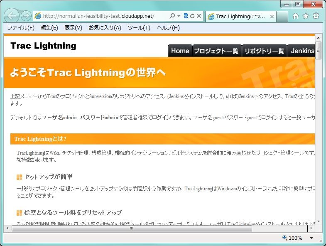Click the Trac Lightning site title

(43, 46)
